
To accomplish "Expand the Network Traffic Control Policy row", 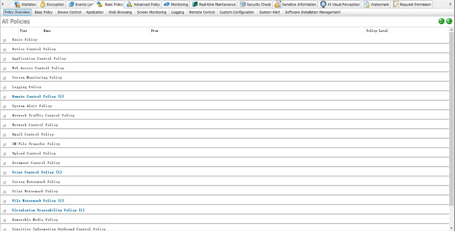I will [5, 116].
